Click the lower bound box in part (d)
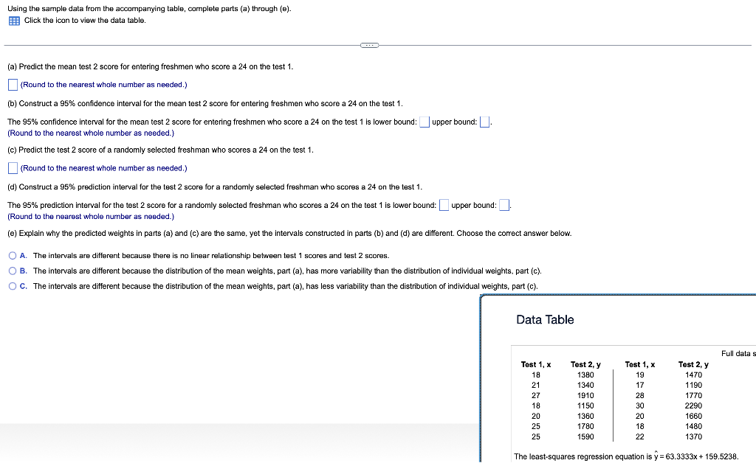This screenshot has height=463, width=756. point(443,204)
